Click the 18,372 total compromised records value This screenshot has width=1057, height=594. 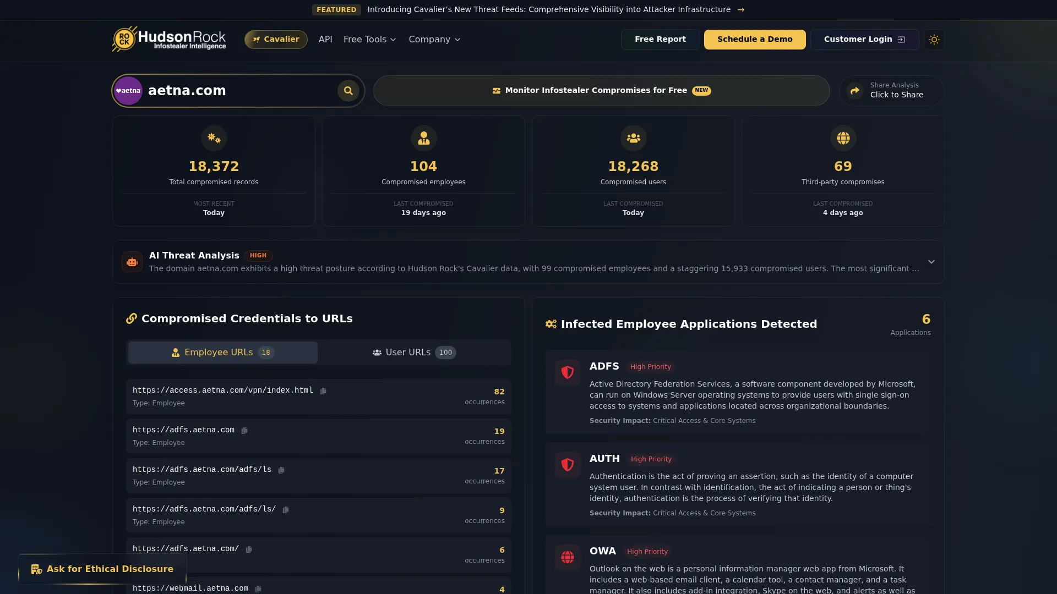coord(214,166)
